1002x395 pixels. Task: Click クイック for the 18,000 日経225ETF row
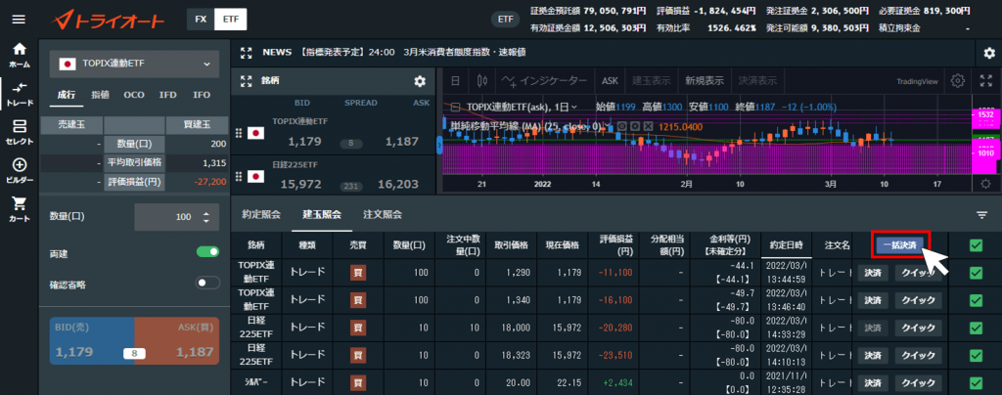pos(918,328)
